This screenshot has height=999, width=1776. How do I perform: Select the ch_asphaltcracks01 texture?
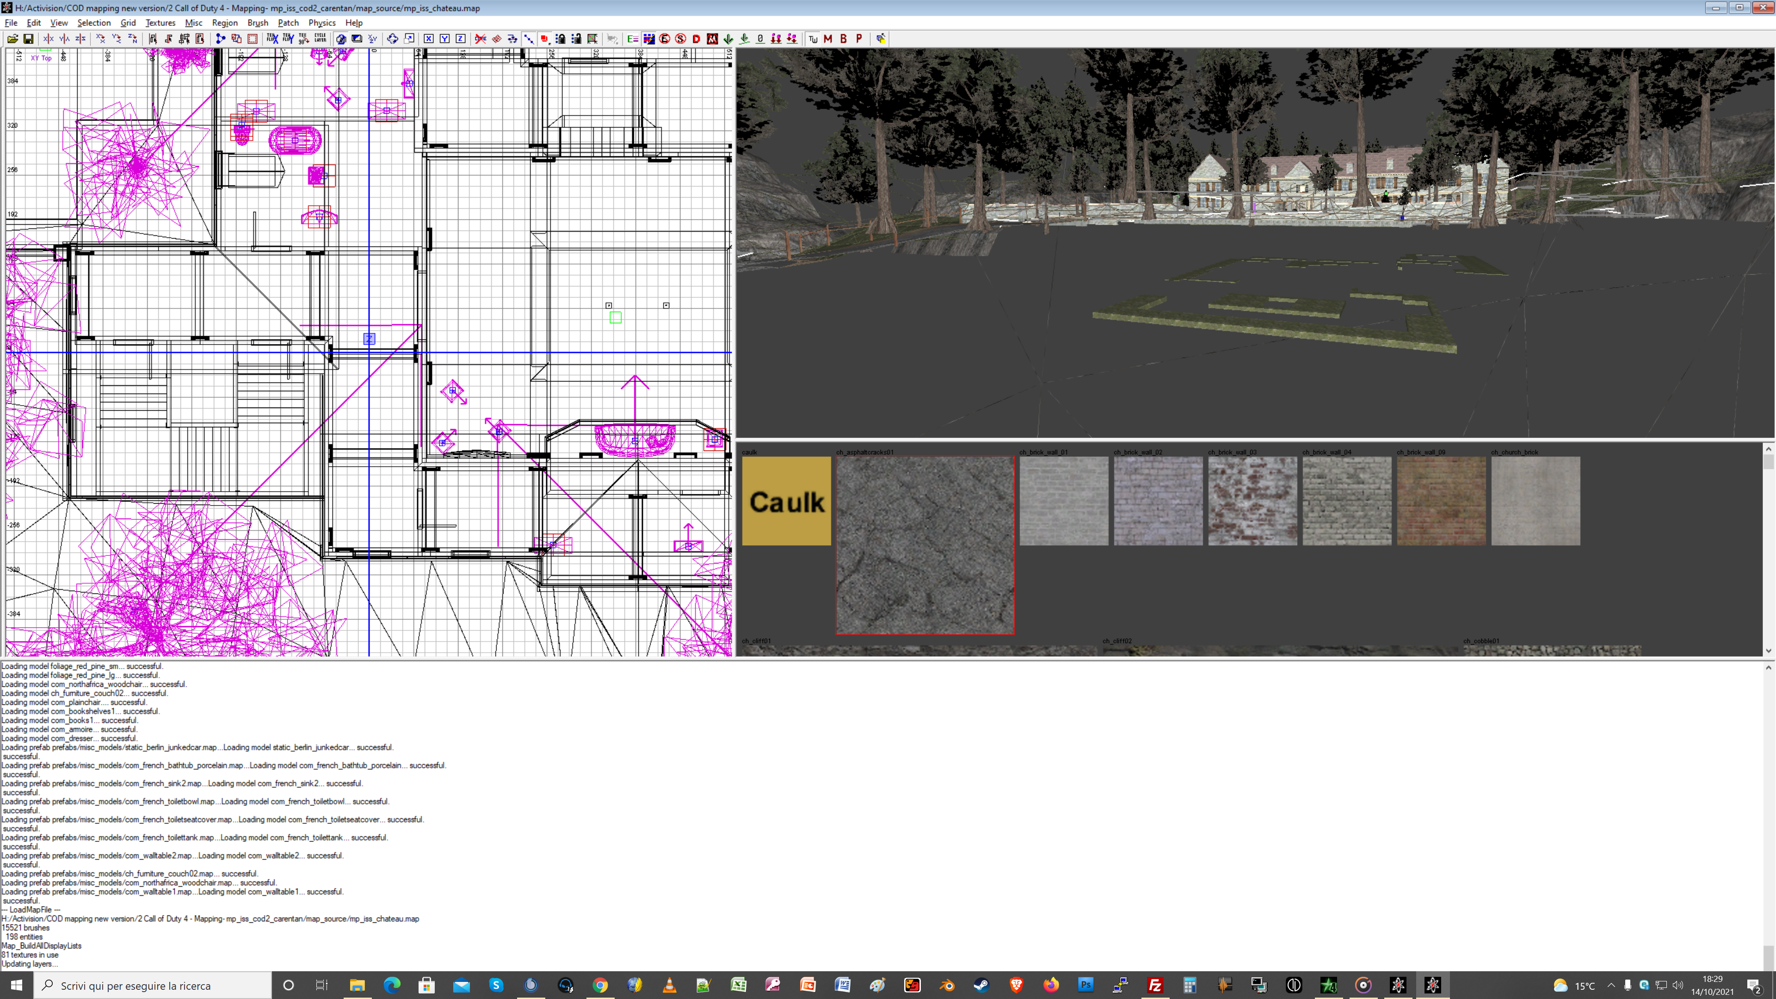pyautogui.click(x=925, y=545)
